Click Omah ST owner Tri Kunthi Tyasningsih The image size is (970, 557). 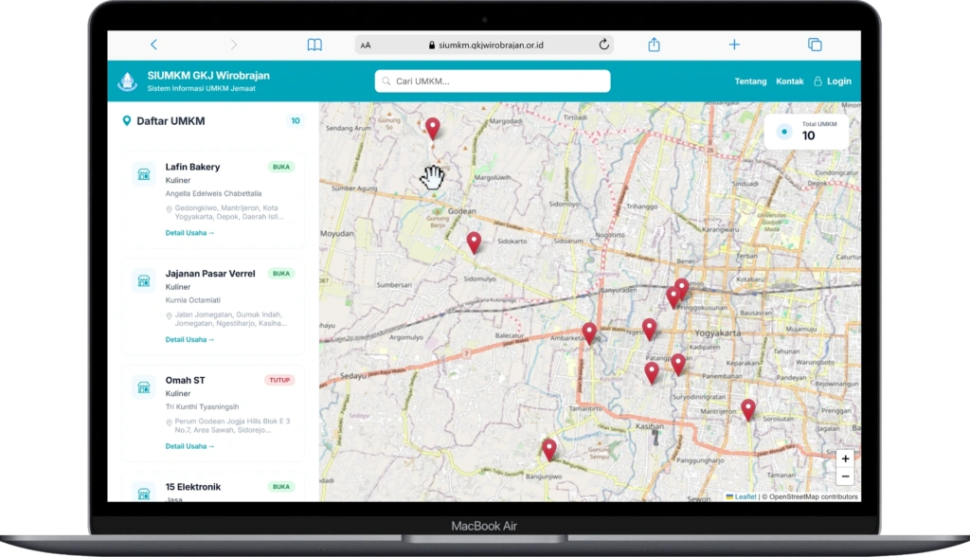click(x=202, y=406)
